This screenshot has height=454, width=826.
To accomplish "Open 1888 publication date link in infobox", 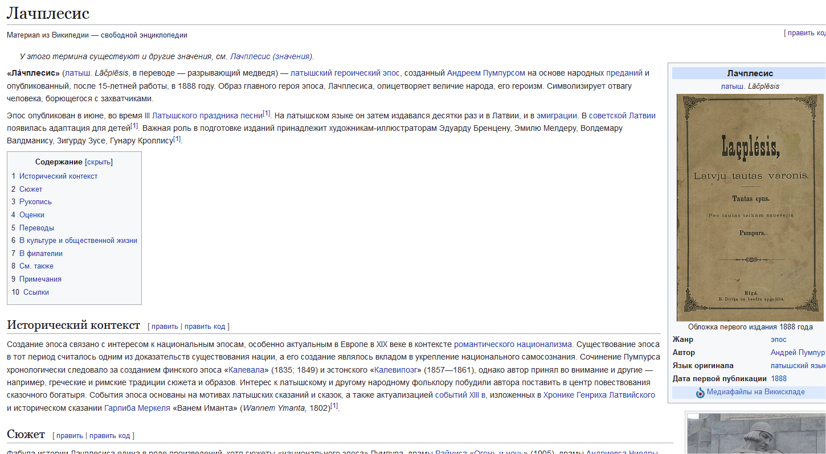I will point(779,379).
